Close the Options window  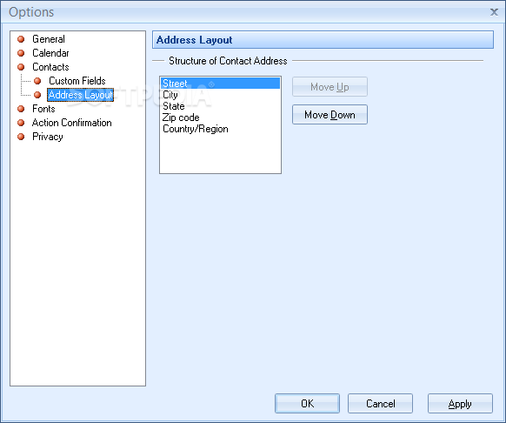pyautogui.click(x=494, y=12)
